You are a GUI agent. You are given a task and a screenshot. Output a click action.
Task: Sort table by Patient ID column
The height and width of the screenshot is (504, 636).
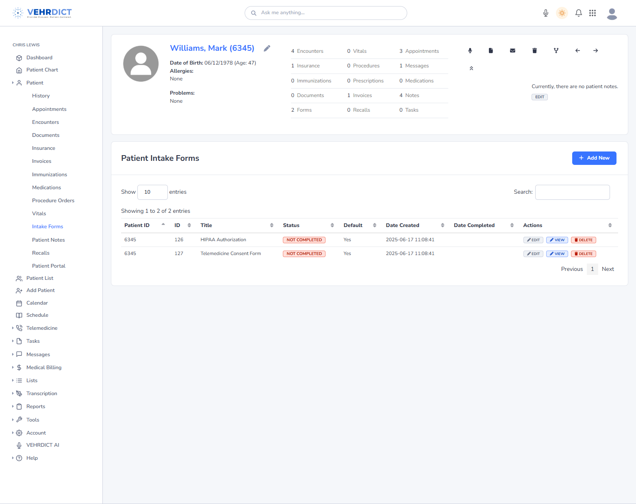click(145, 225)
